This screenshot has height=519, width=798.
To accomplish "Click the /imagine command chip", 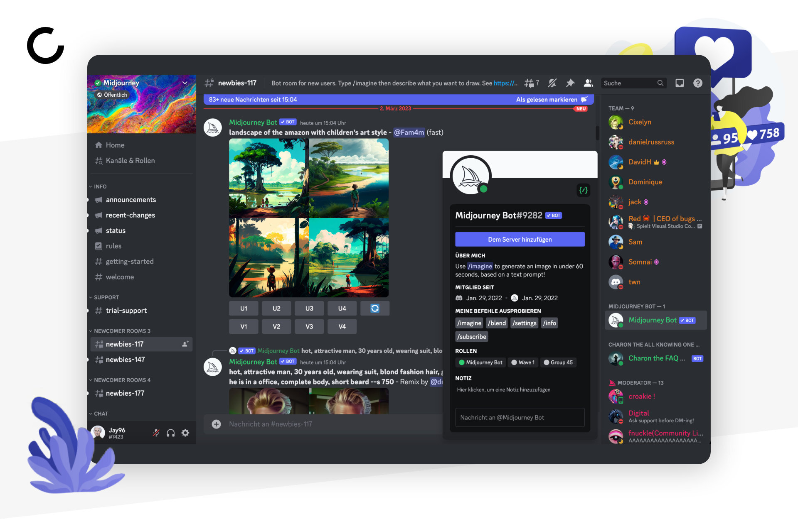I will [x=469, y=323].
